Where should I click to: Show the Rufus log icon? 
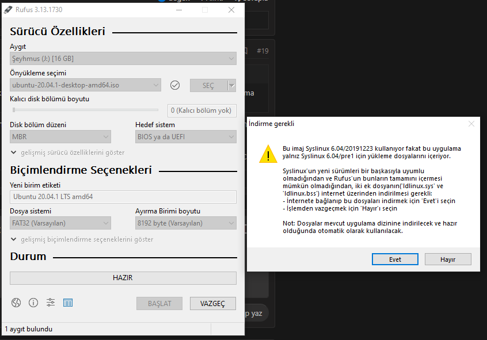click(68, 303)
